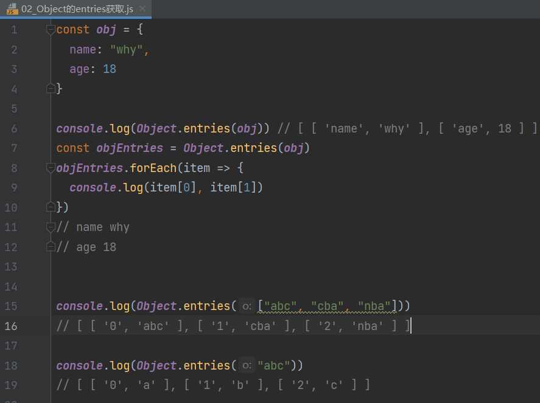Click line number 1 in the gutter
The height and width of the screenshot is (403, 540).
click(x=14, y=30)
